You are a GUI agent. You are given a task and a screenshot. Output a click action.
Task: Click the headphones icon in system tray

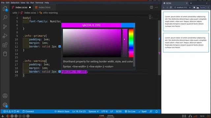(190, 116)
